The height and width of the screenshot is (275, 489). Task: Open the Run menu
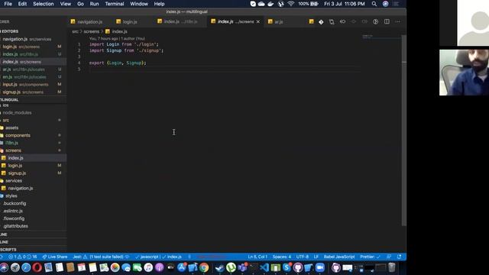click(94, 4)
